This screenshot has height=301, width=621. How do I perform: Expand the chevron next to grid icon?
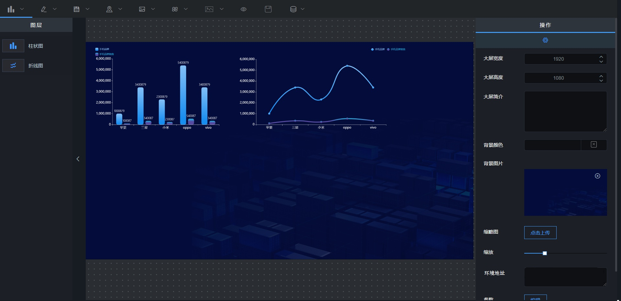click(186, 9)
